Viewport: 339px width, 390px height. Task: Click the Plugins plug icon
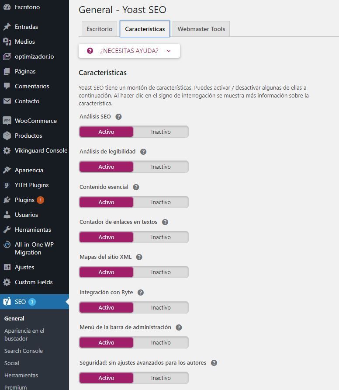point(7,200)
